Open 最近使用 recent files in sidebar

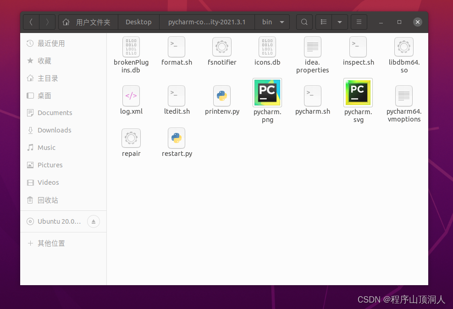coord(63,43)
